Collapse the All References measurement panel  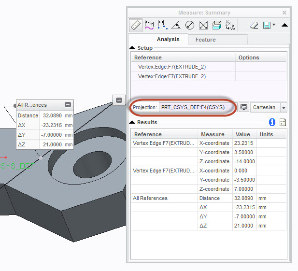coord(68,104)
